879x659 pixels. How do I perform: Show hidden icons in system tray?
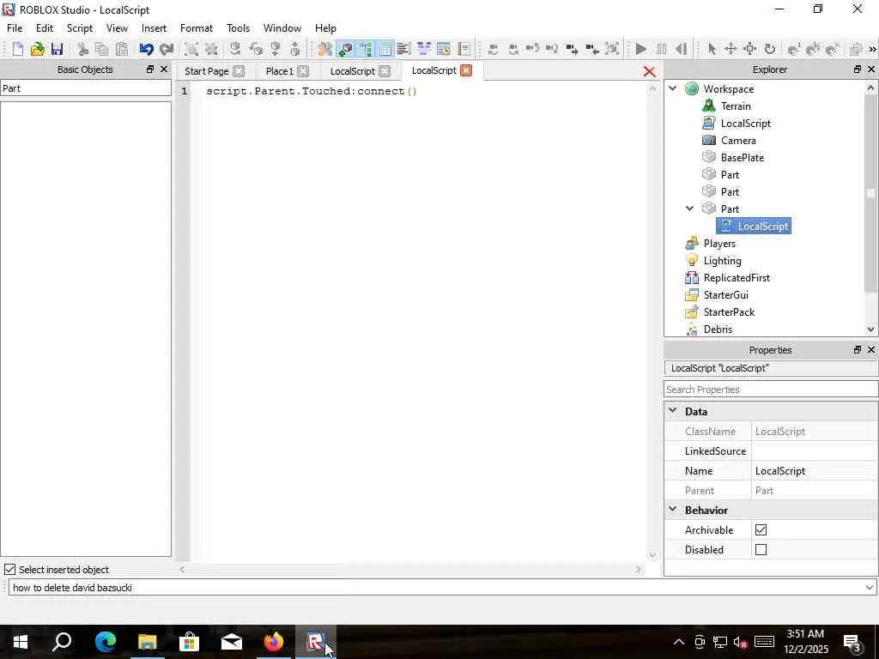click(x=678, y=642)
